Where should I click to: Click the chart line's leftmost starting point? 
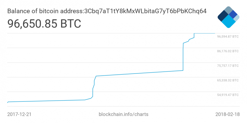pos(7,103)
